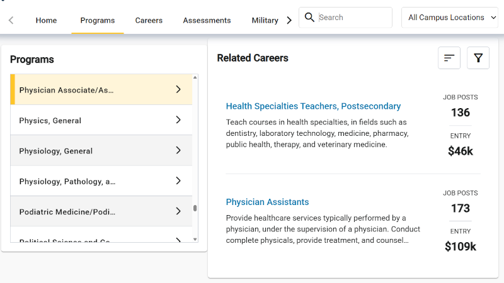Click the programs list scrollbar thumb
The width and height of the screenshot is (504, 283).
(195, 208)
